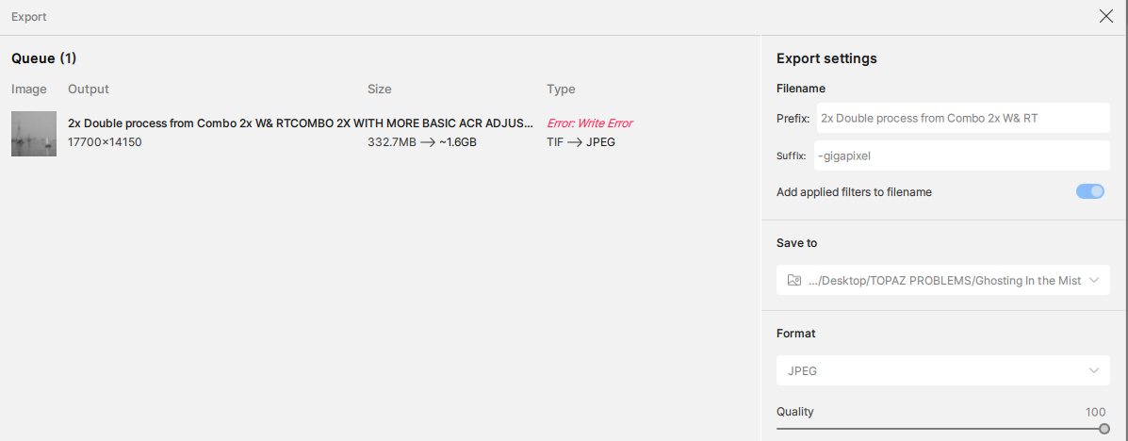Toggle Add applied filters to filename
This screenshot has width=1128, height=441.
point(1090,191)
